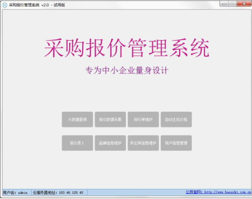Screen dimensions: 252x199
Task: Click the 自动生成价格 button
Action: [x=176, y=119]
